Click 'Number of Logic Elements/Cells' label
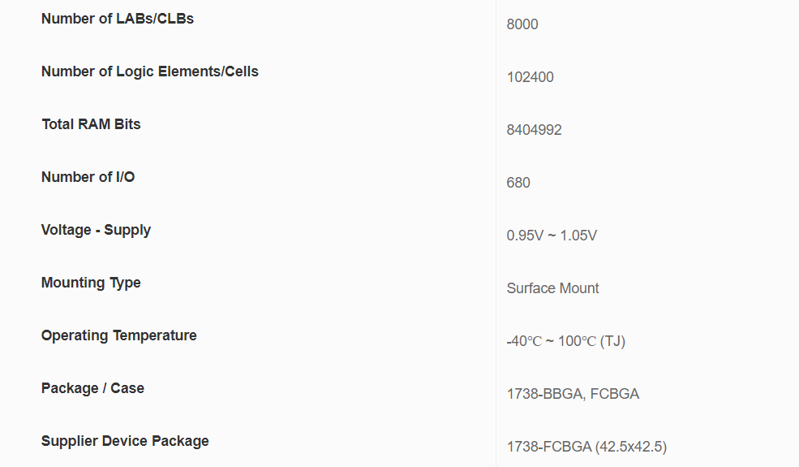The image size is (799, 467). coord(150,71)
